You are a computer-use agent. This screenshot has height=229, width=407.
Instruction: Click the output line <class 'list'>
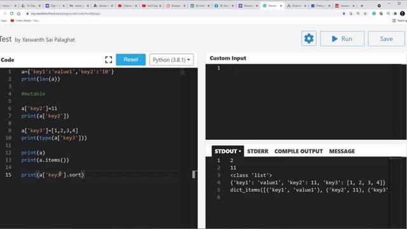pyautogui.click(x=251, y=176)
